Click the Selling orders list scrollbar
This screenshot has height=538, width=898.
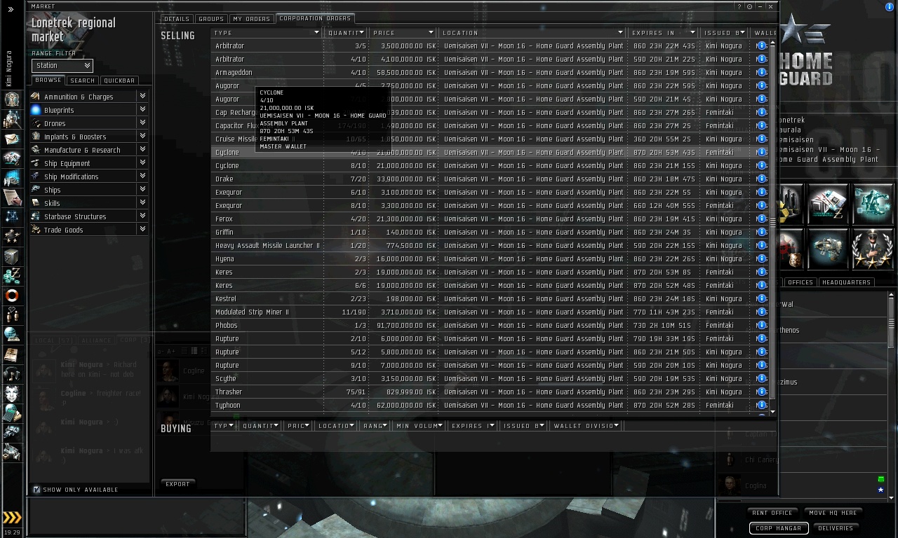click(x=773, y=223)
